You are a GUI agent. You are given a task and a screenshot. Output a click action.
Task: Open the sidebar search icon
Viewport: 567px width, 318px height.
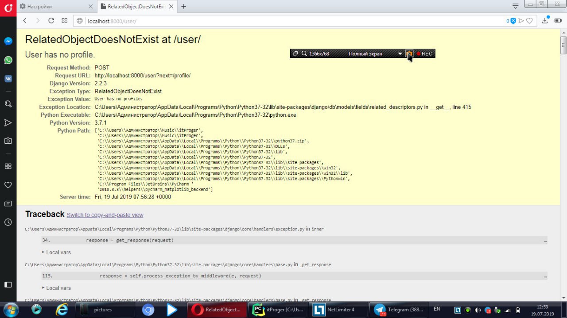point(8,104)
